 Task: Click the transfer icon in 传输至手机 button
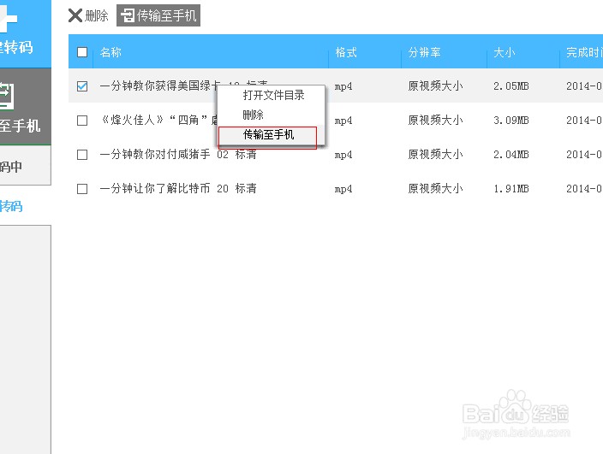click(x=128, y=15)
